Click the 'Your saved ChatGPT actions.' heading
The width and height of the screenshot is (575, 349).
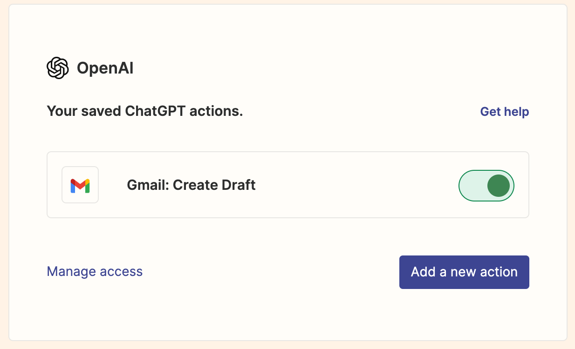[x=145, y=111]
